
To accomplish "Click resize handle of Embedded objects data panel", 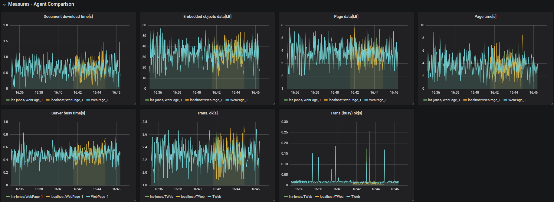I will 274,104.
